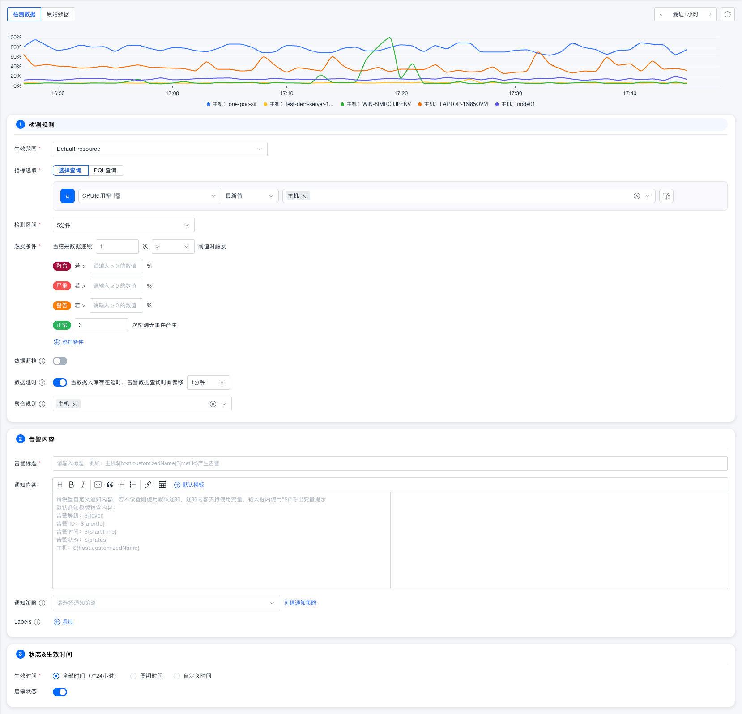Open the 1分钟 time offset dropdown
Screen dimensions: 742x714
click(x=209, y=382)
